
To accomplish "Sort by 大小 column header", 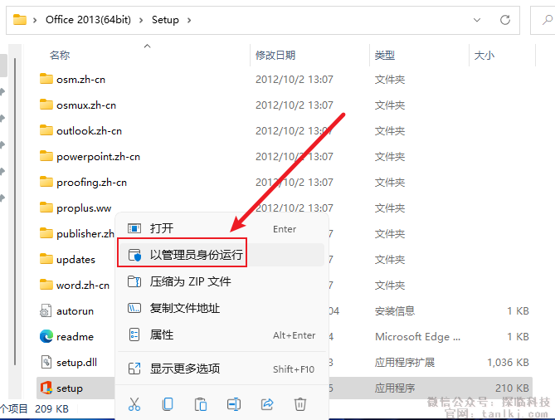I will (x=484, y=56).
